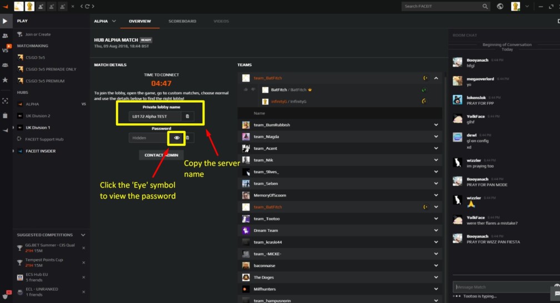Expand the team_Mik row
Image resolution: width=560 pixels, height=303 pixels.
[436, 160]
